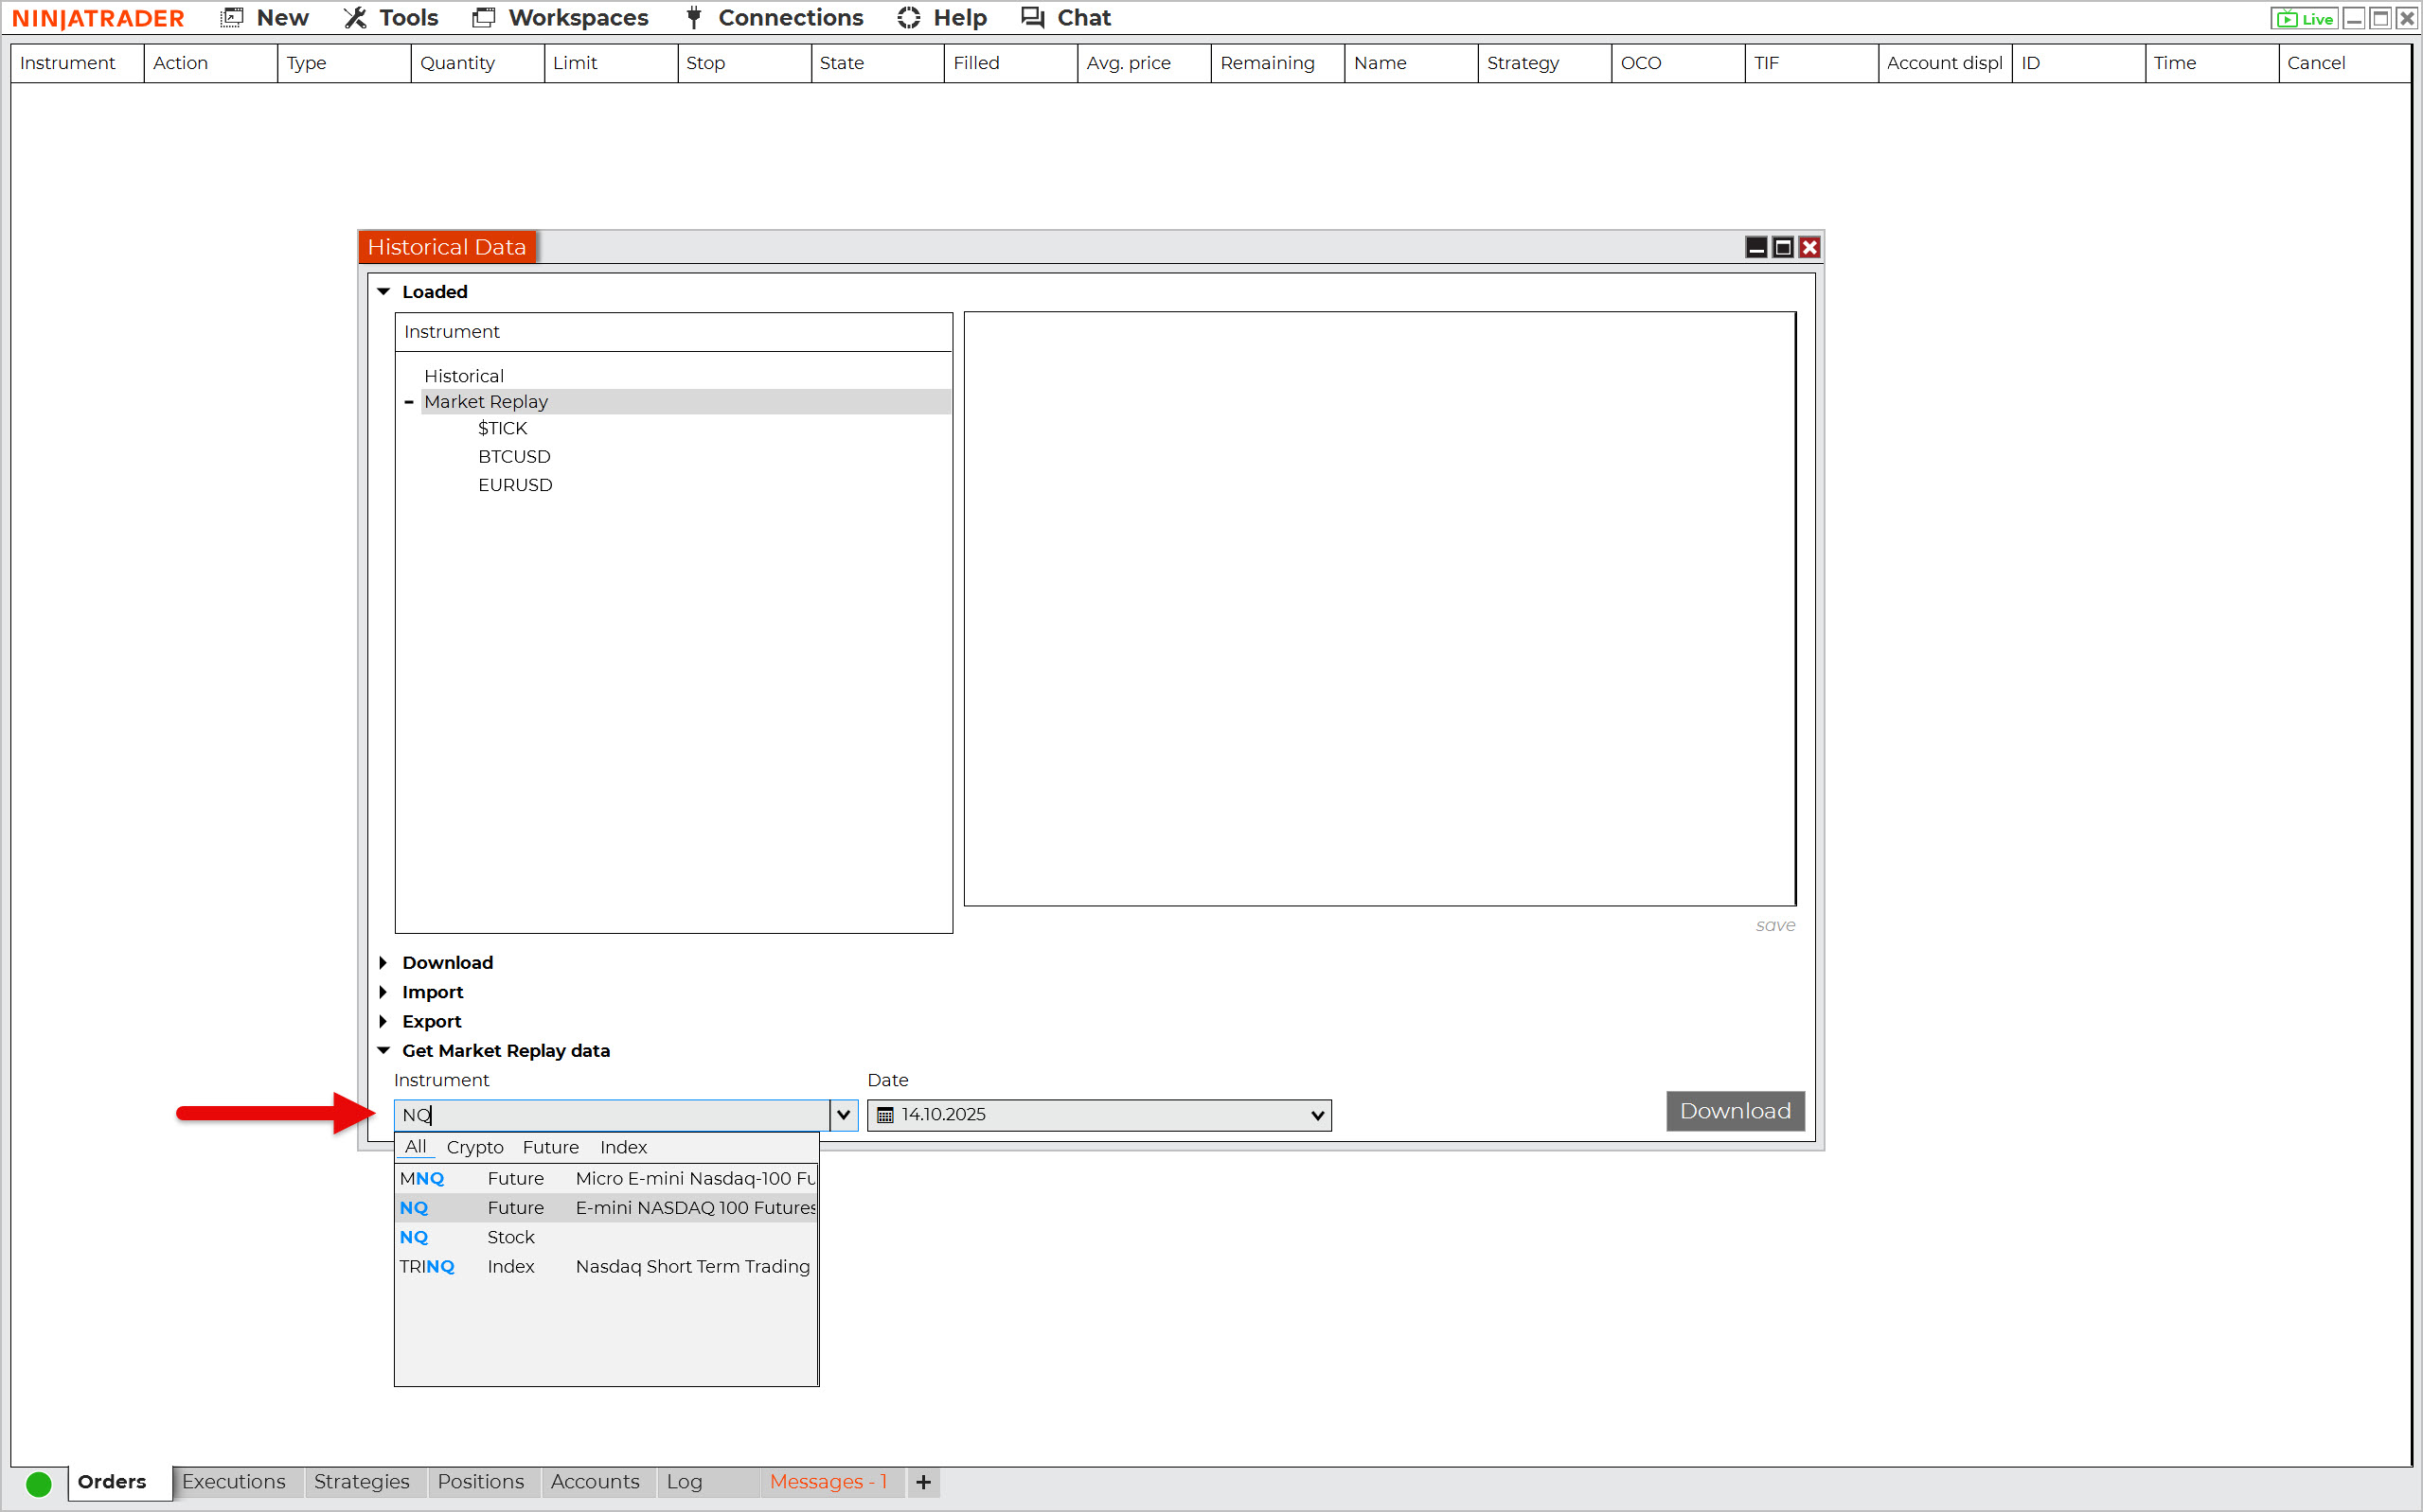Collapse the Loaded section
The image size is (2423, 1512).
pos(384,292)
